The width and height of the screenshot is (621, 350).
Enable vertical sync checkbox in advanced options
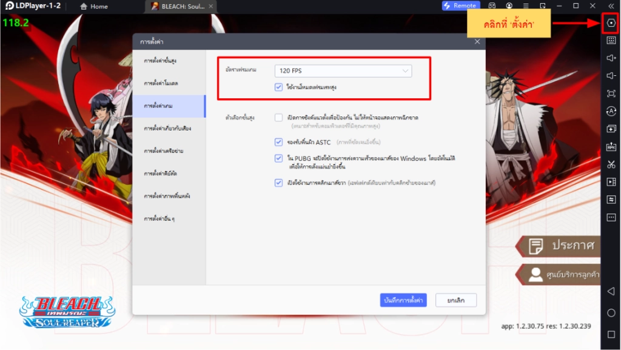278,118
